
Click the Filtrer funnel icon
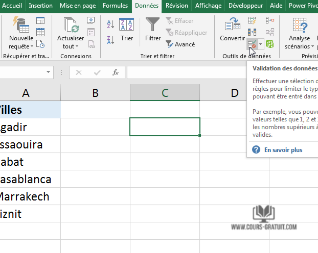[152, 25]
